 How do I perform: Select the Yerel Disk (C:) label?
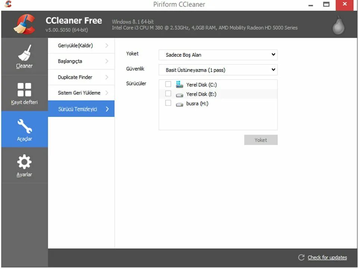tap(201, 85)
